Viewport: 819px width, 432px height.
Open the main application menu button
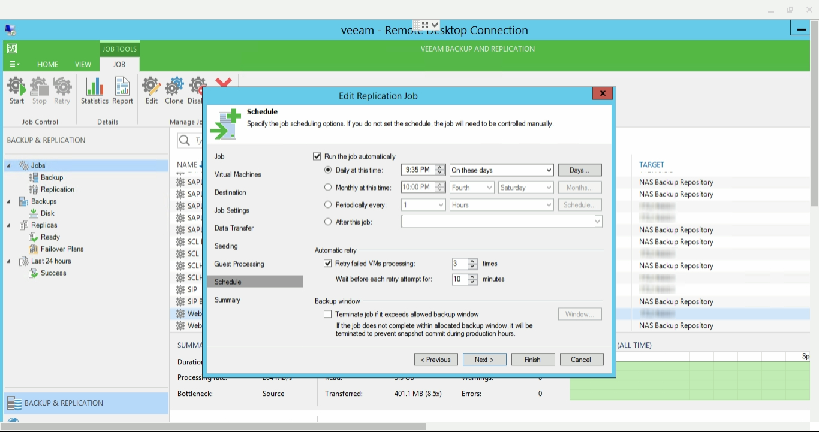(14, 64)
